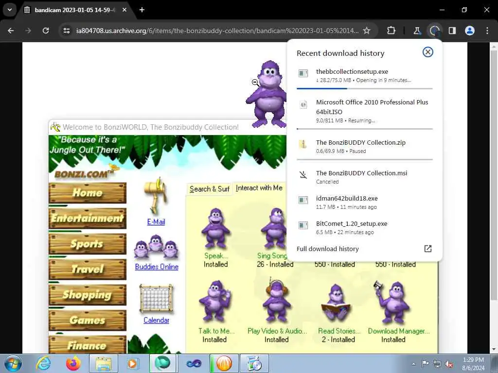Open the Buddies Online link
Screen dimensions: 498x373
[x=157, y=267]
